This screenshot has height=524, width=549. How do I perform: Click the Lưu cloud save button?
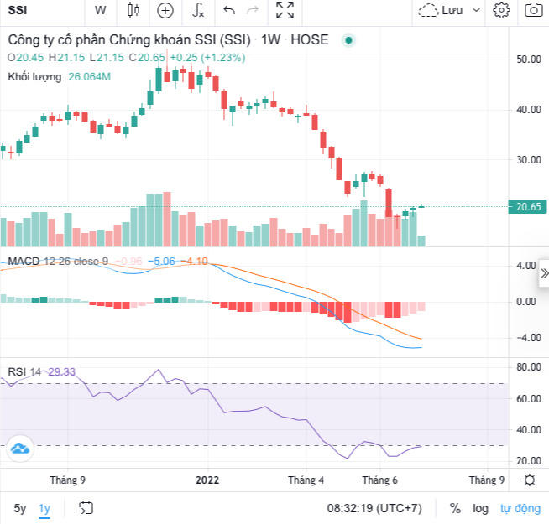click(442, 11)
